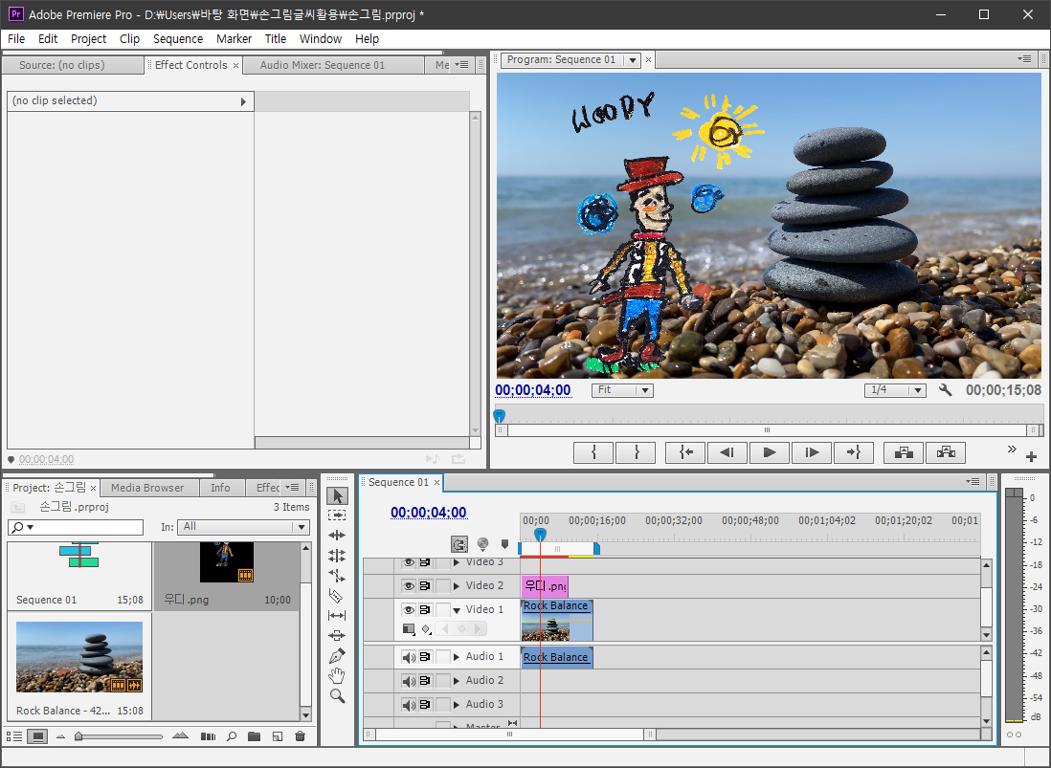
Task: Toggle sync lock on Video 2
Action: pyautogui.click(x=425, y=586)
